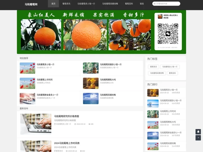The width and height of the screenshot is (203, 152).
Task: Open the 首页 navigation tab
Action: (x=53, y=4)
